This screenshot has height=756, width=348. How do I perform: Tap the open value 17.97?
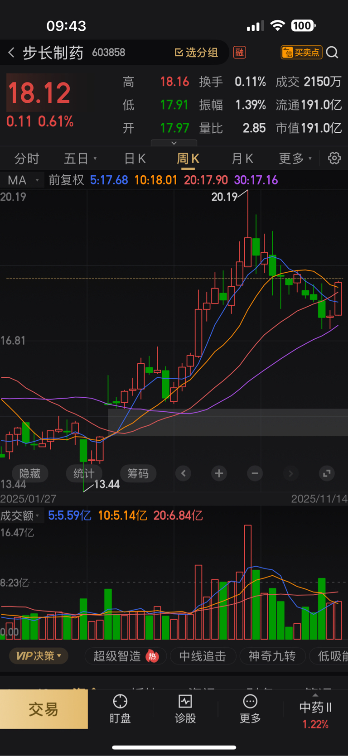pos(174,128)
